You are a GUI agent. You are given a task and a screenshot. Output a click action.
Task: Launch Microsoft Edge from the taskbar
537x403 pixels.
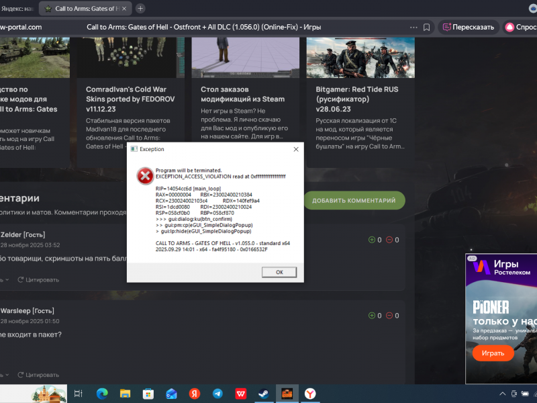tap(102, 394)
